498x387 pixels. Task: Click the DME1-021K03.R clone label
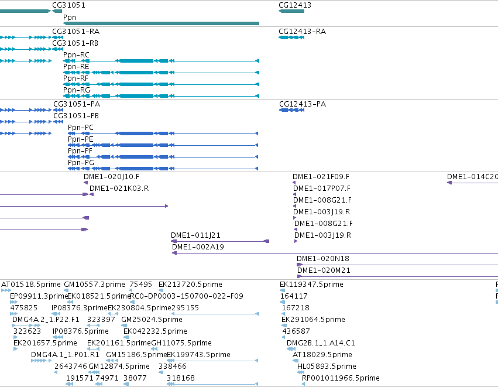click(x=119, y=189)
